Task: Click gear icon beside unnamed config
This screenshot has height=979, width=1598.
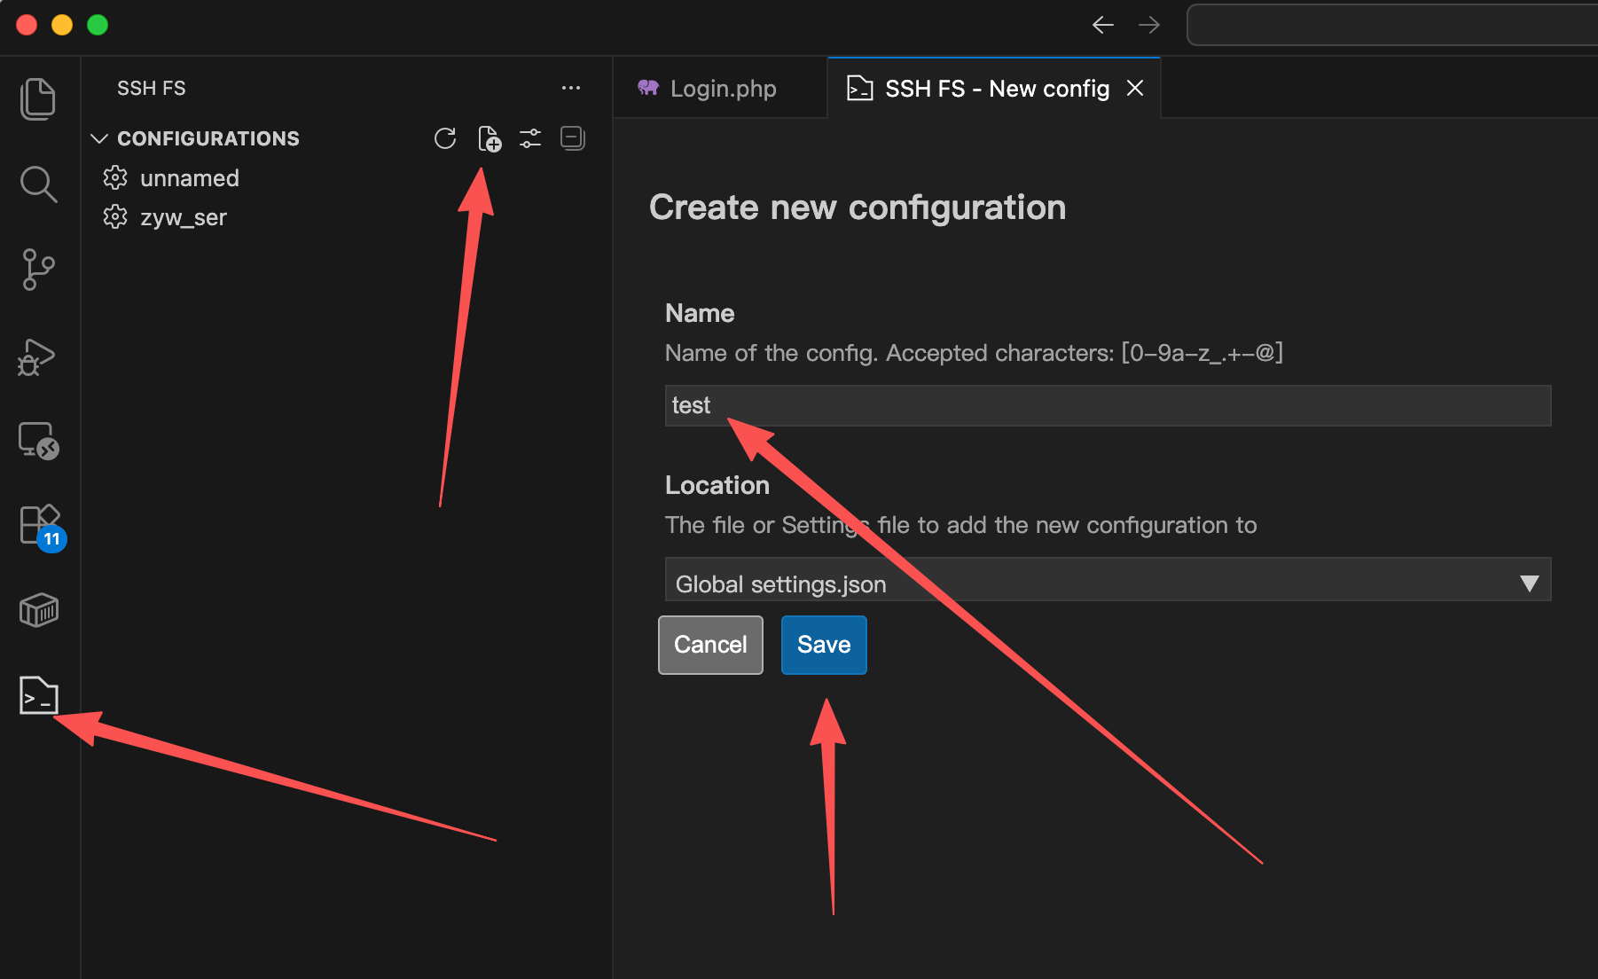Action: (x=115, y=178)
